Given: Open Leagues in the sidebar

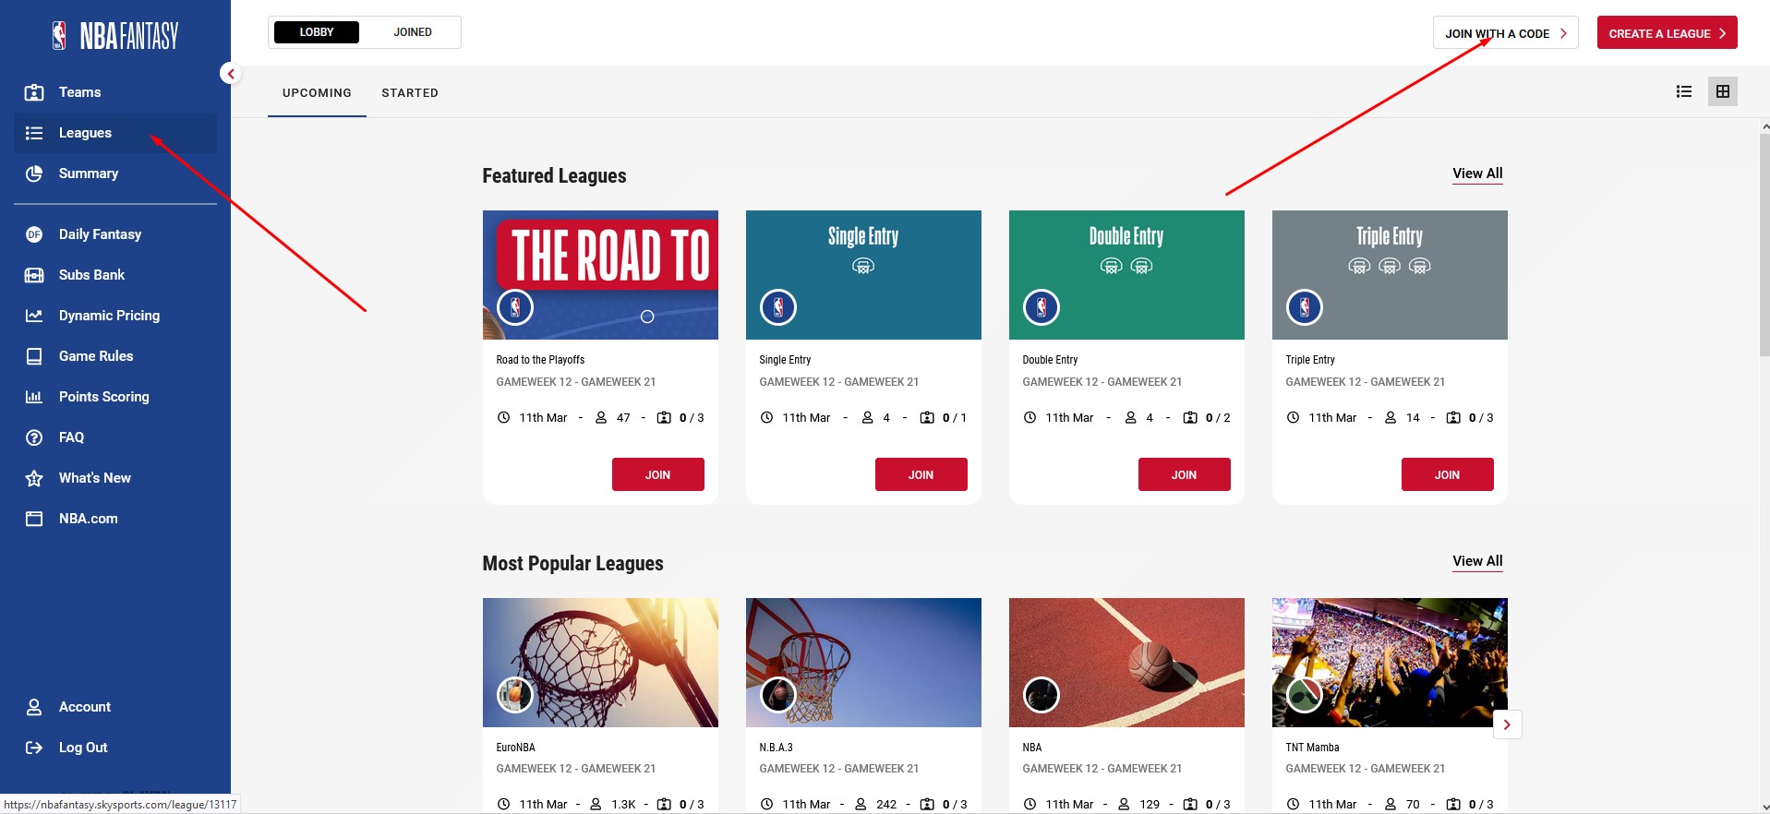Looking at the screenshot, I should click(115, 133).
